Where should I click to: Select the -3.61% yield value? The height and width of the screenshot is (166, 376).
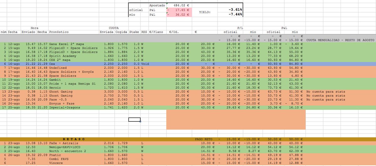click(x=235, y=10)
